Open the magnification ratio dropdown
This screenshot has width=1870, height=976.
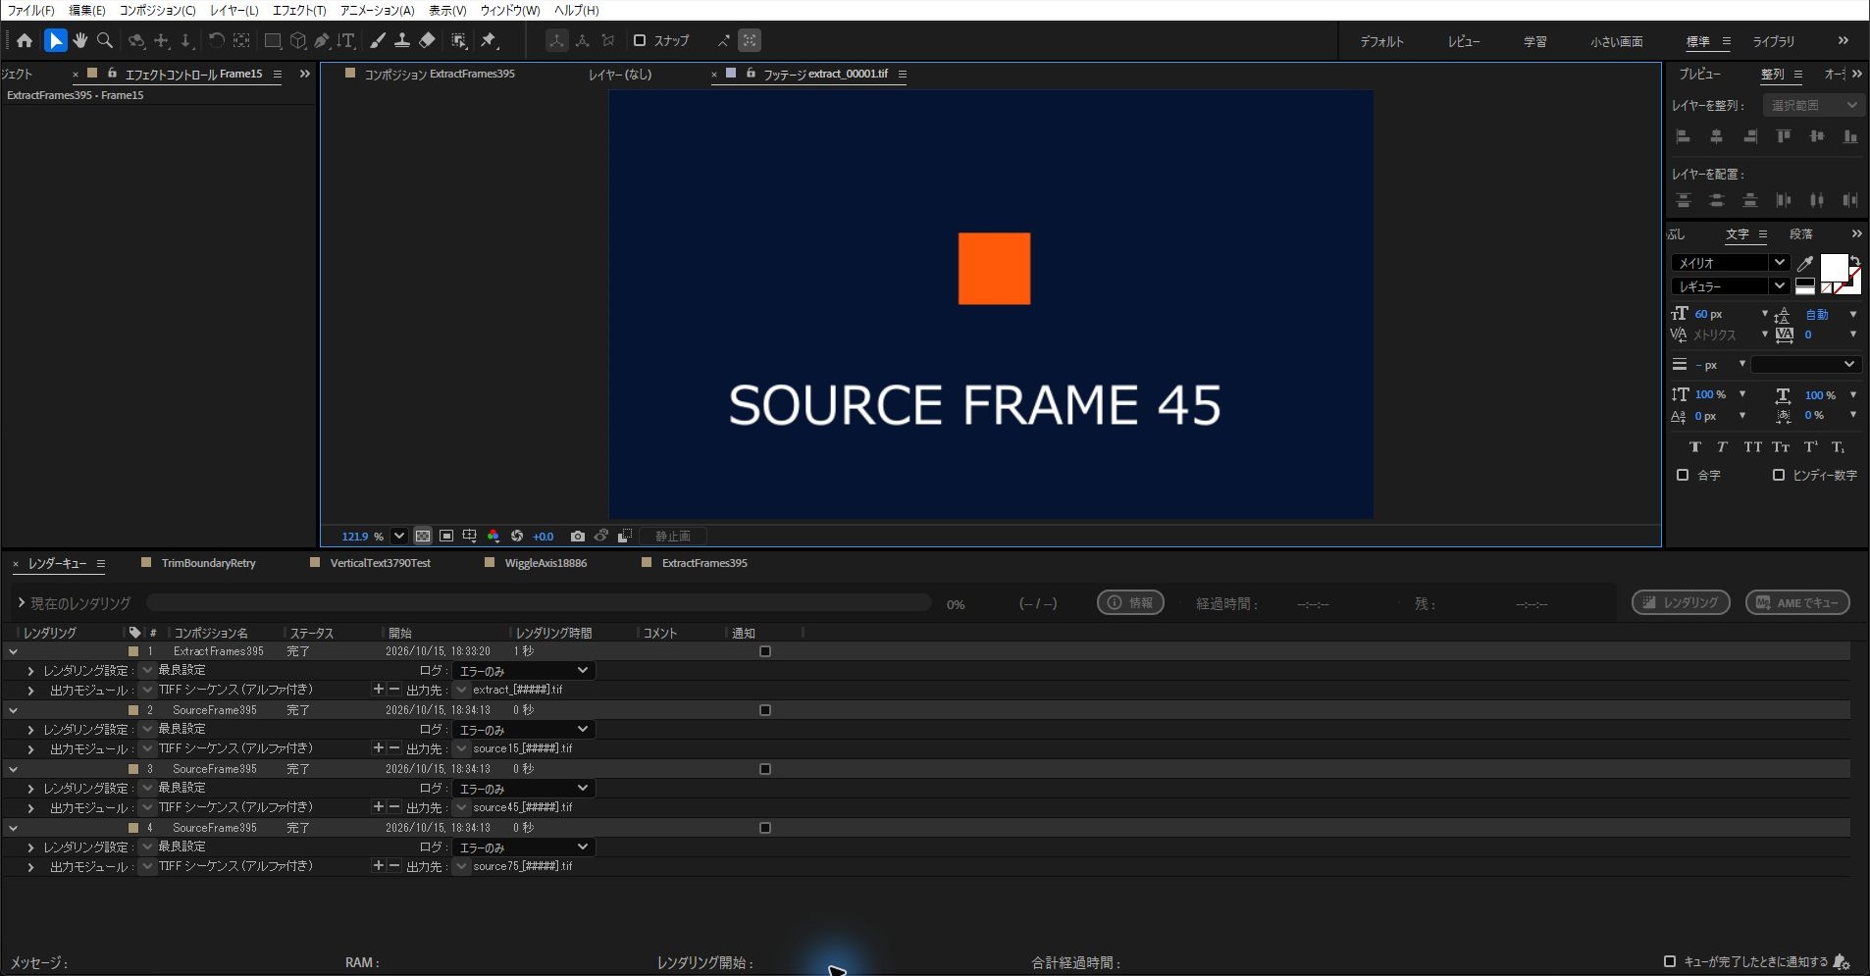coord(398,537)
